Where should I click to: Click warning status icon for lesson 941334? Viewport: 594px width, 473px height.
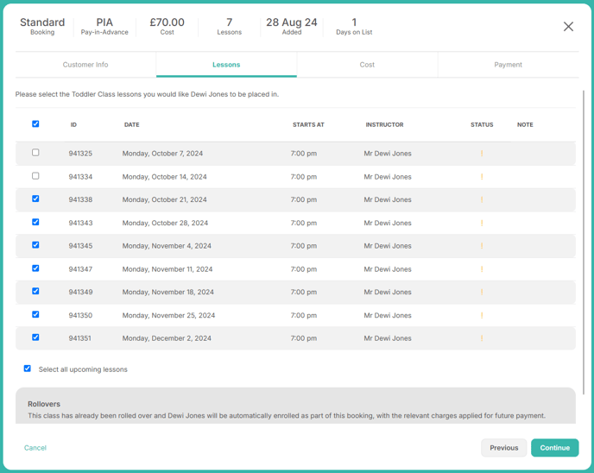click(482, 177)
